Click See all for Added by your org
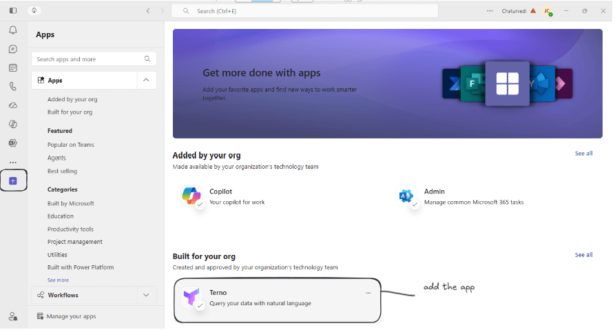 583,154
